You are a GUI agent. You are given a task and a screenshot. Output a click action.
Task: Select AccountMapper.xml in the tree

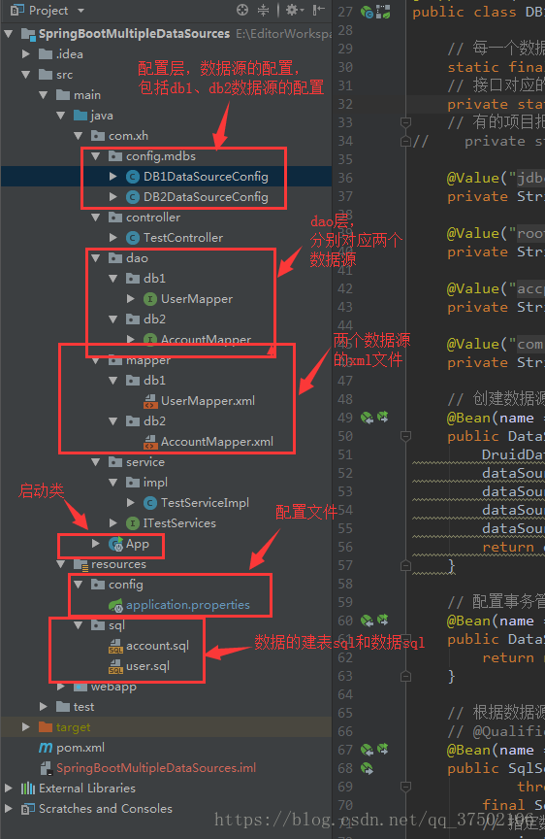[x=217, y=442]
